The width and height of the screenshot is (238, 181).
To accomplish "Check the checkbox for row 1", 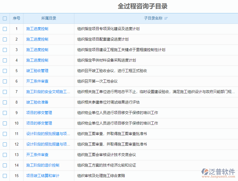I will click(5, 29).
